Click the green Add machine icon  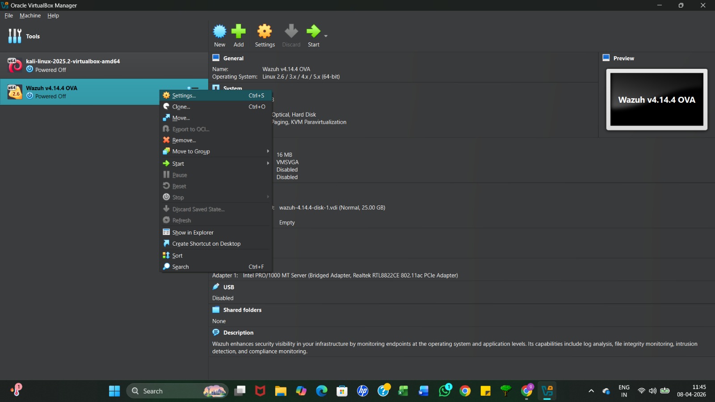pos(239,35)
